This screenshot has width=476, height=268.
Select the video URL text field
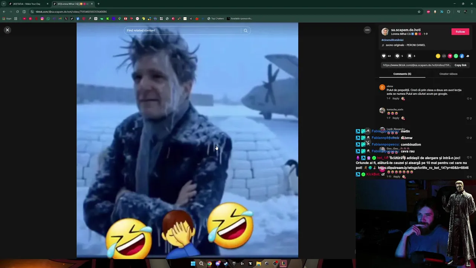(x=417, y=65)
